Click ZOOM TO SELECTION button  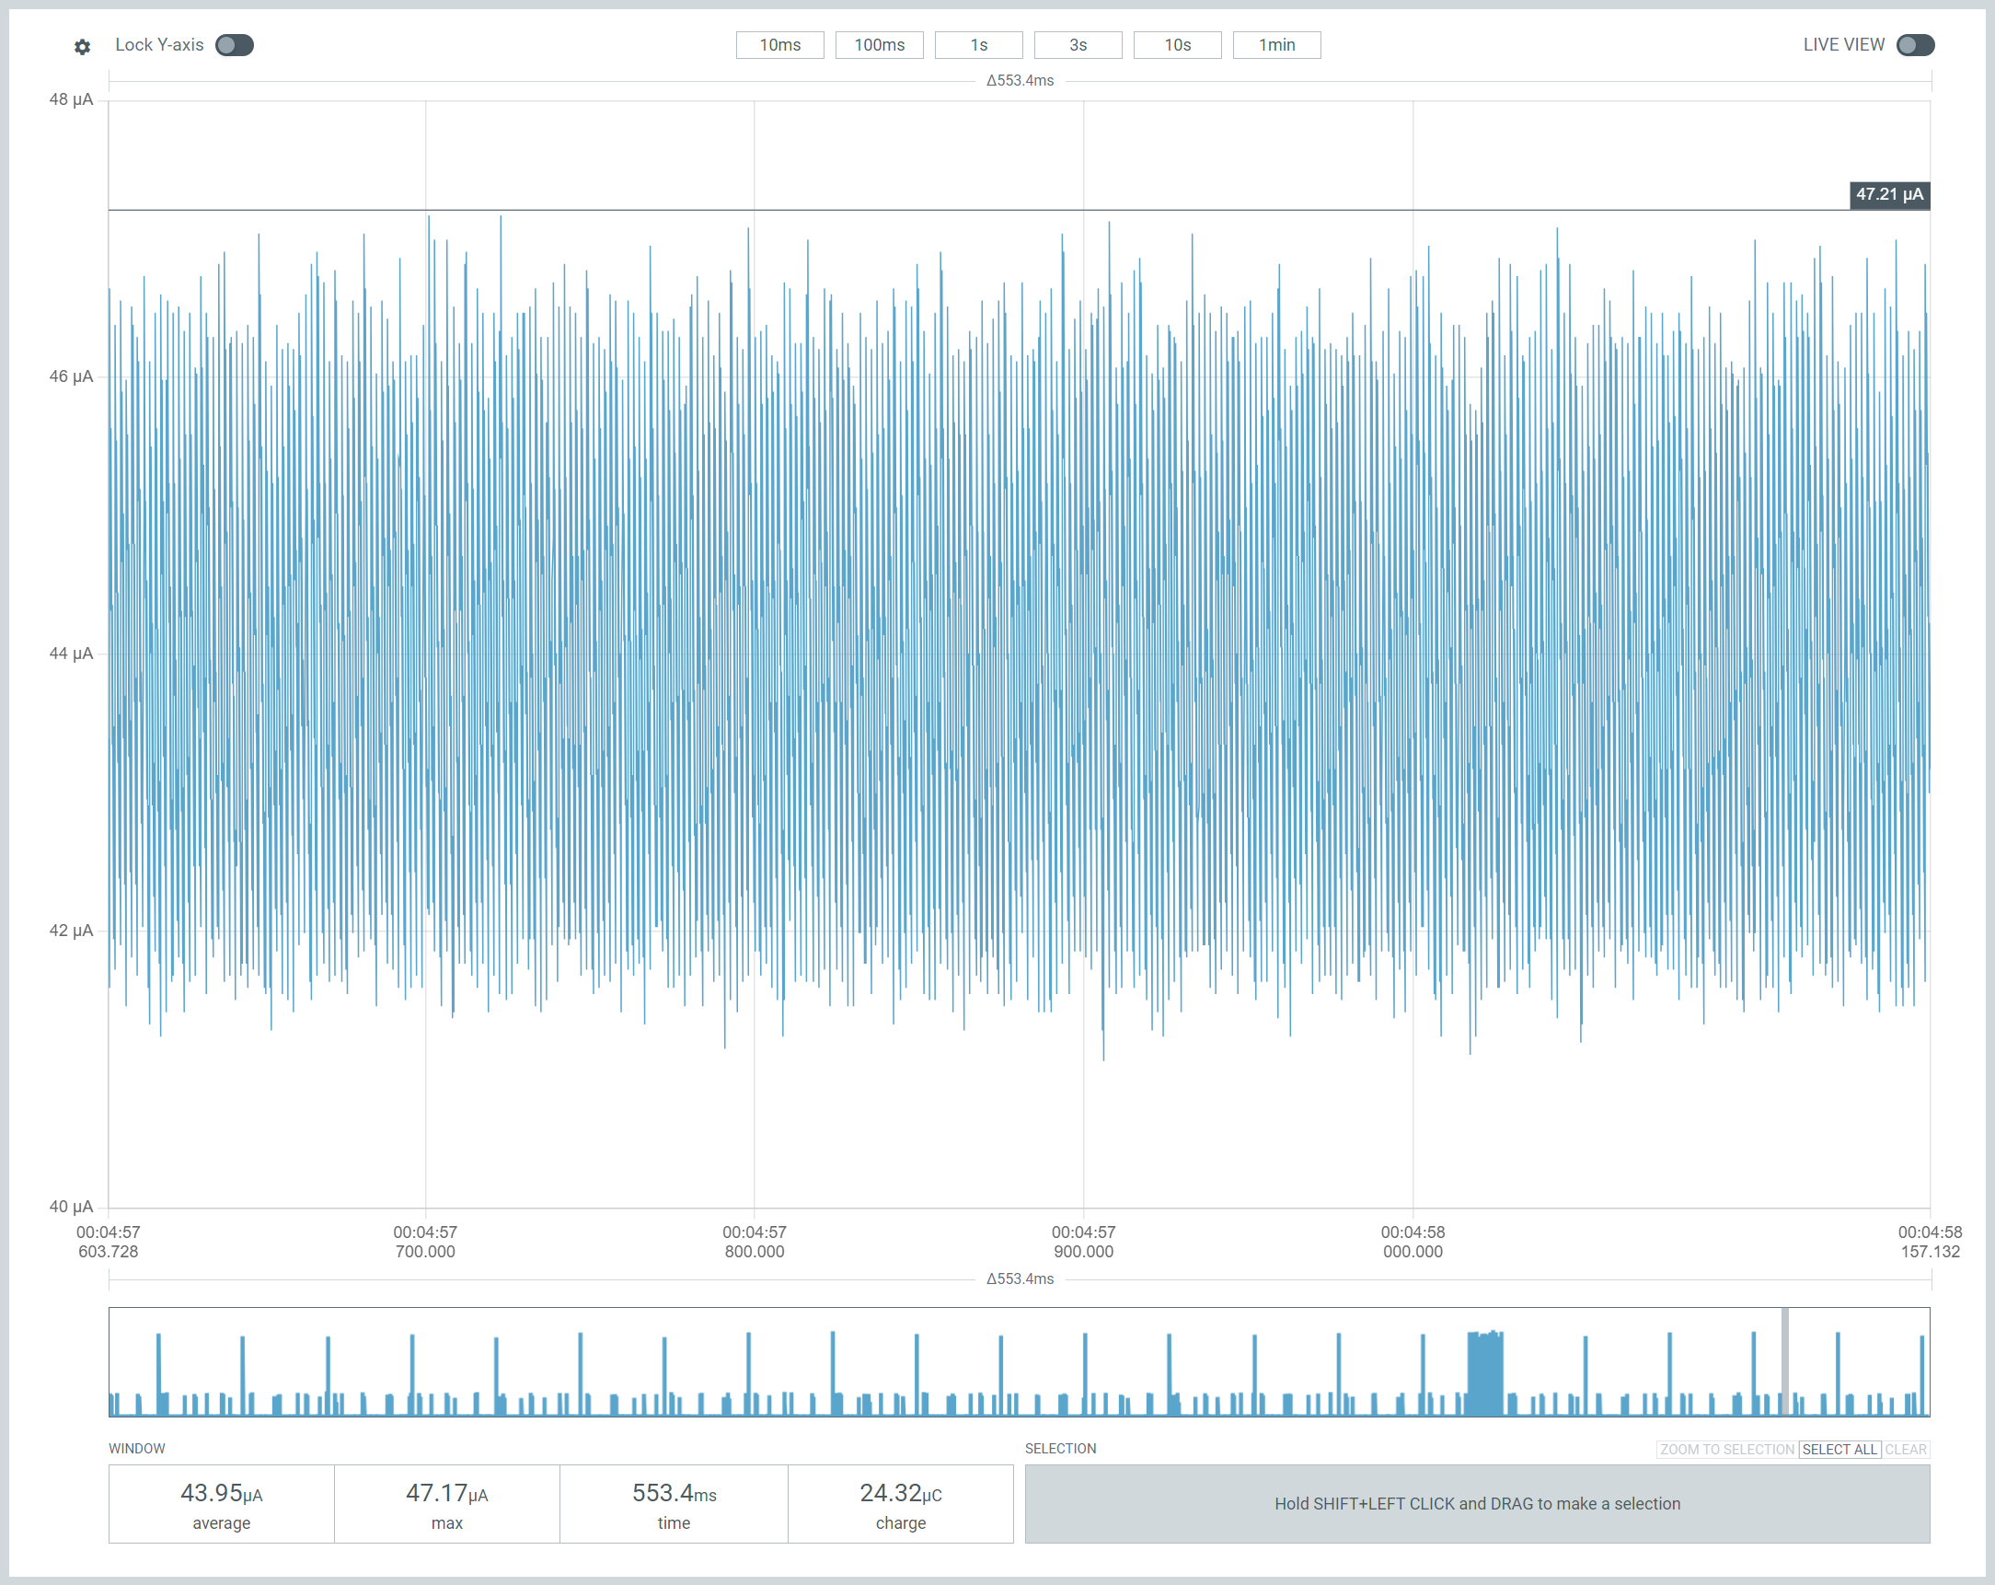point(1725,1449)
